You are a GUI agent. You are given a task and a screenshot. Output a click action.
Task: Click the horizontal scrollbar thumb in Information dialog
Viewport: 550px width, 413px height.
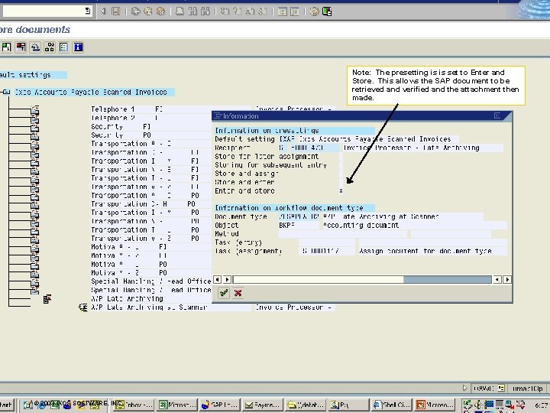[x=318, y=280]
